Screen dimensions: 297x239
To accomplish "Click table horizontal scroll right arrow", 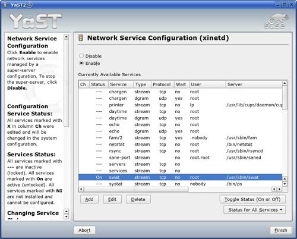I will 279,189.
